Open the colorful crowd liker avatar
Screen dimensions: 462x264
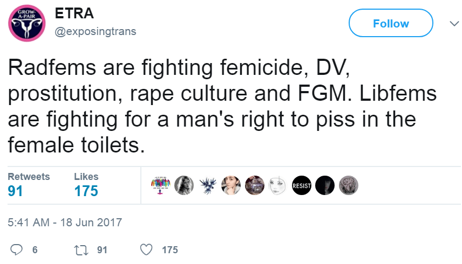tap(161, 185)
